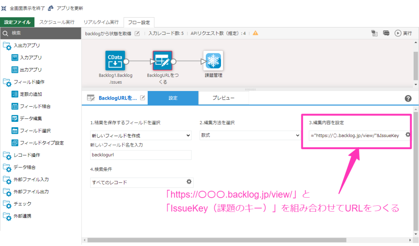Choose the 定数の追加 icon
Viewport: 419px width, 246px height.
(15, 94)
